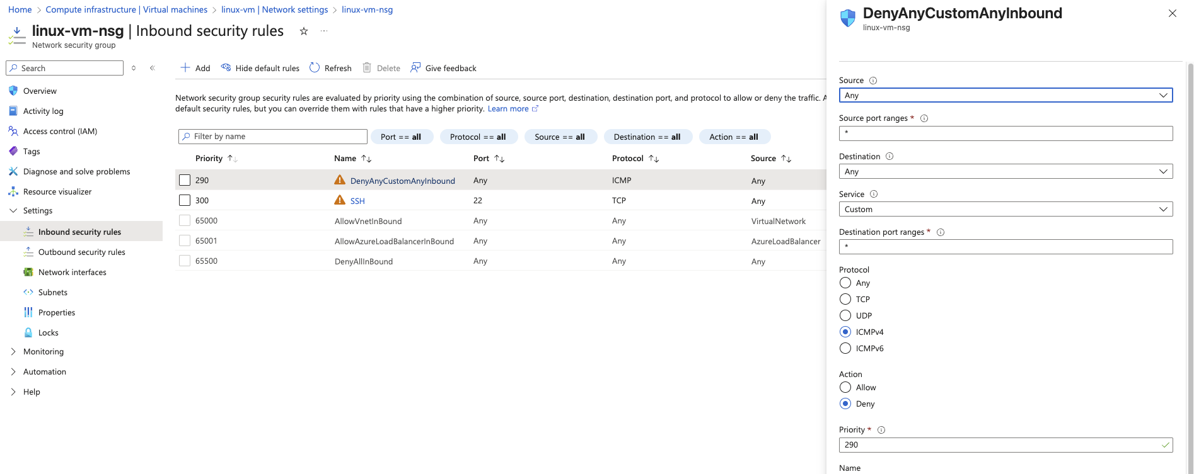The width and height of the screenshot is (1194, 474).
Task: Choose the Deny action radio button
Action: [845, 403]
